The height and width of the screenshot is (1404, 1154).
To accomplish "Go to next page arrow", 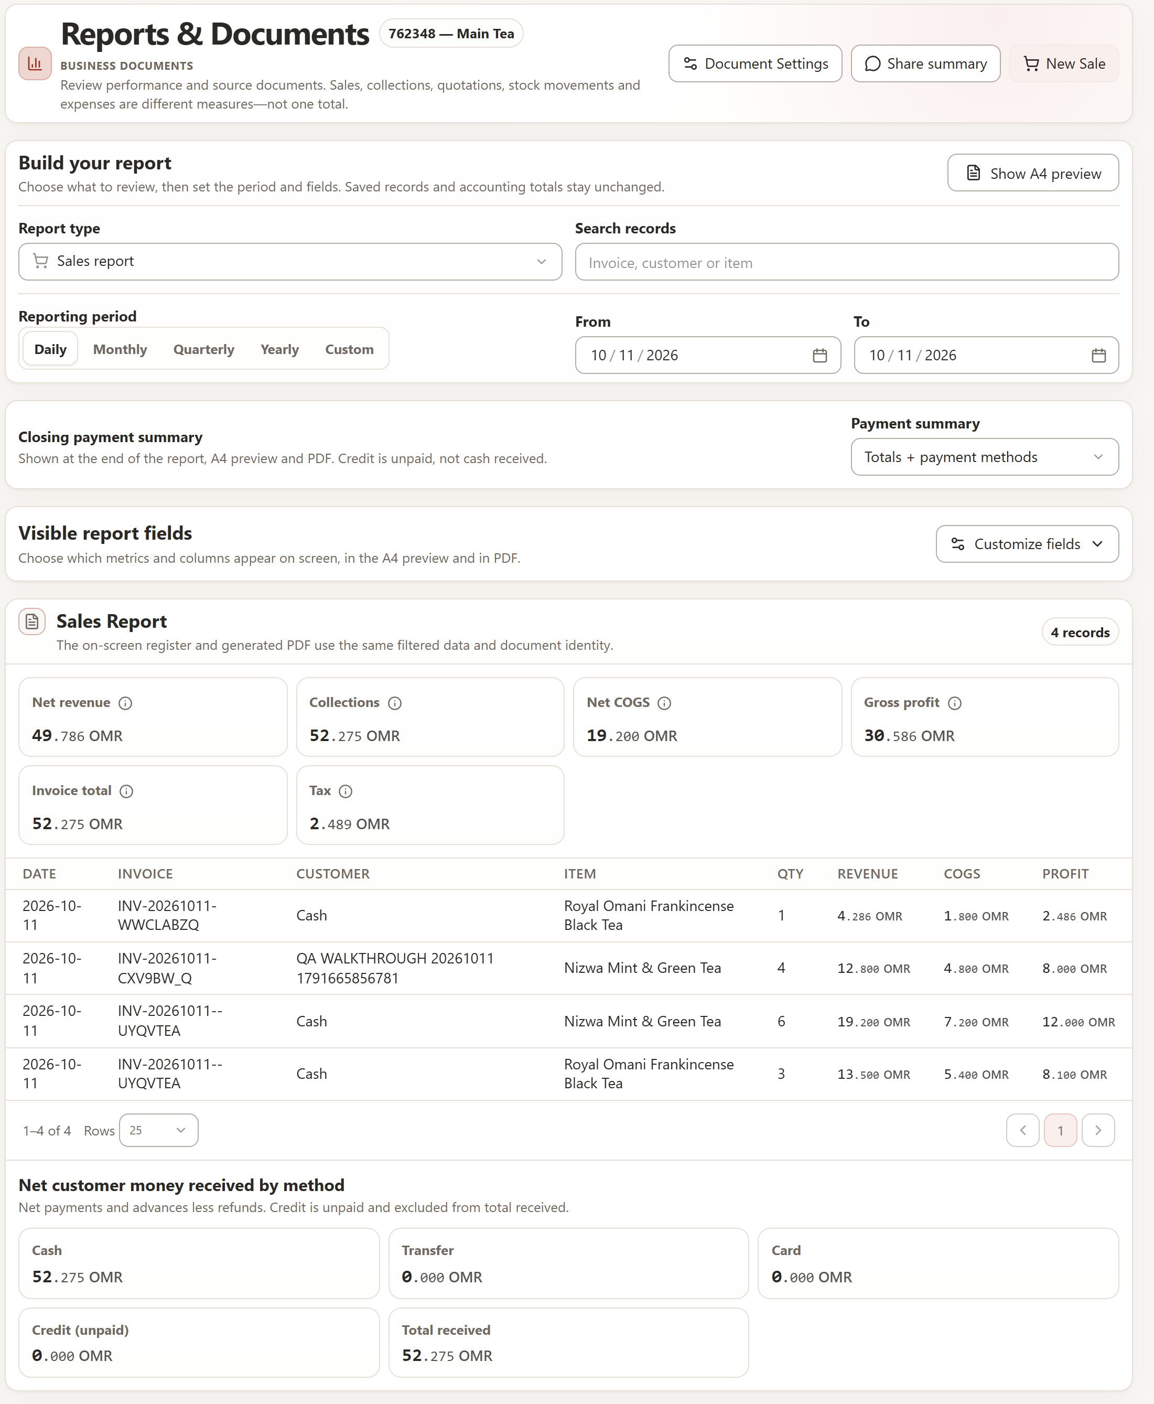I will (x=1098, y=1130).
